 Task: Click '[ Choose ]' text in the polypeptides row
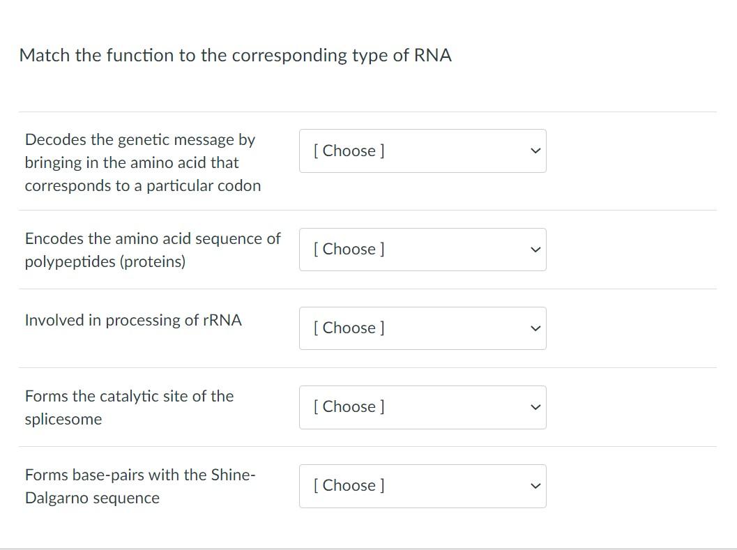(349, 249)
